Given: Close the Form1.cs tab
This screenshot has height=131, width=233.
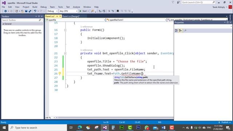Looking at the screenshot, I should pyautogui.click(x=60, y=16).
